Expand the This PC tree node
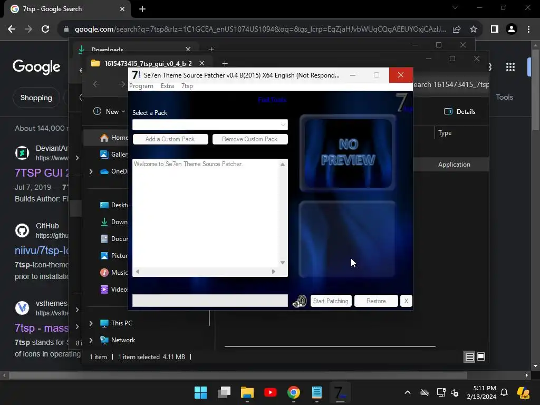Image resolution: width=540 pixels, height=405 pixels. point(91,323)
